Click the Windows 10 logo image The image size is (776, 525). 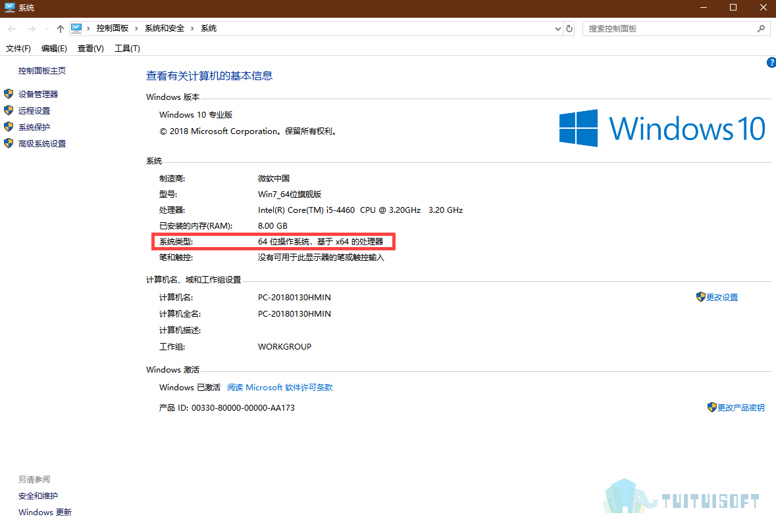[x=662, y=128]
